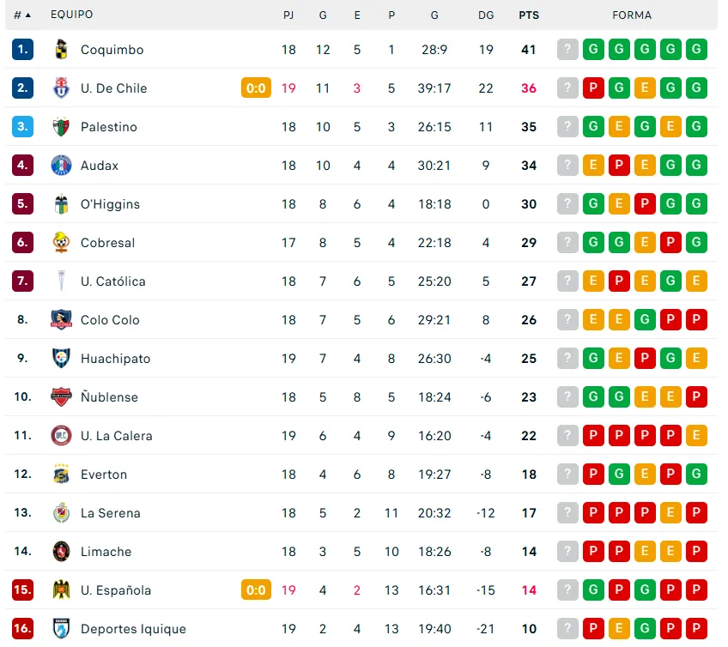Click the PJ column header

pyautogui.click(x=288, y=15)
